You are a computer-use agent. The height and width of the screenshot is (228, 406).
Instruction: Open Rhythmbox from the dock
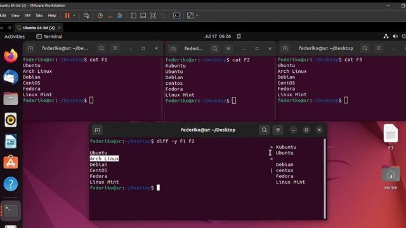11,120
